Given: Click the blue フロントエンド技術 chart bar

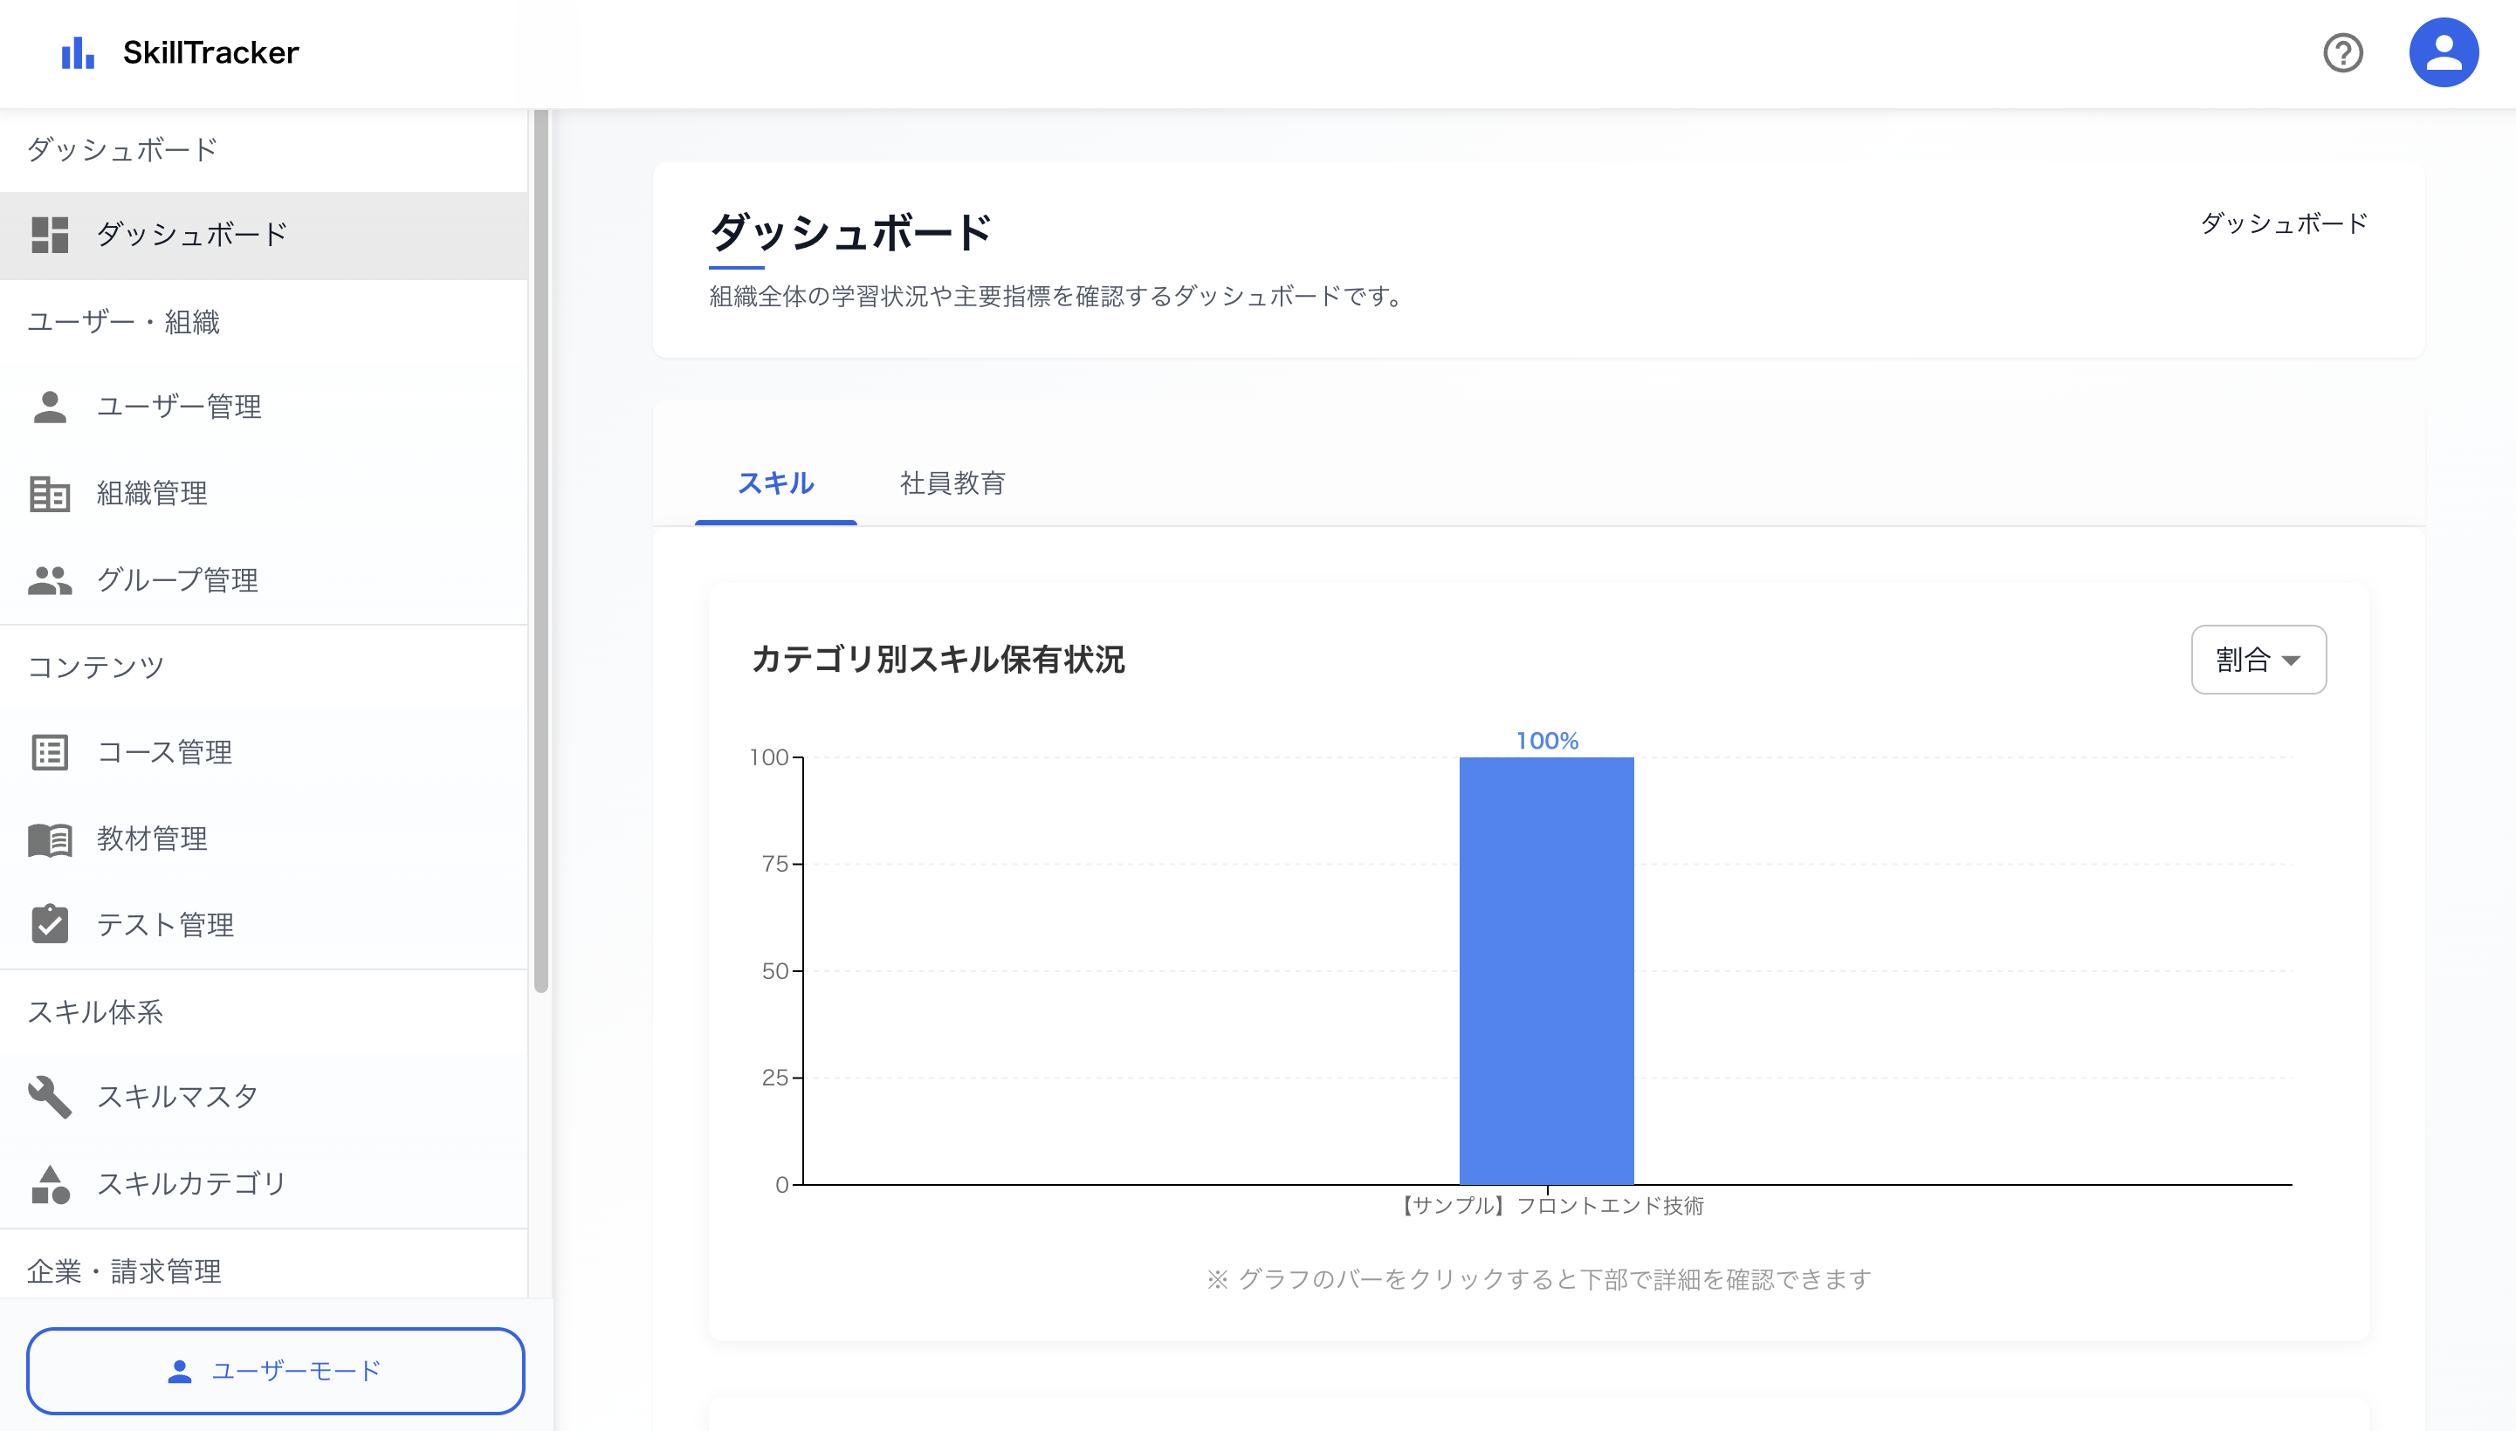Looking at the screenshot, I should (1545, 970).
